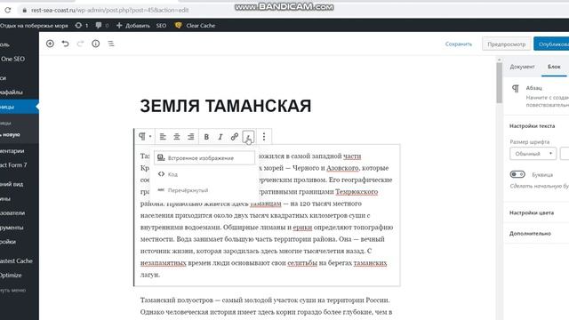Open block navigation list icon
The height and width of the screenshot is (320, 569).
pos(111,44)
